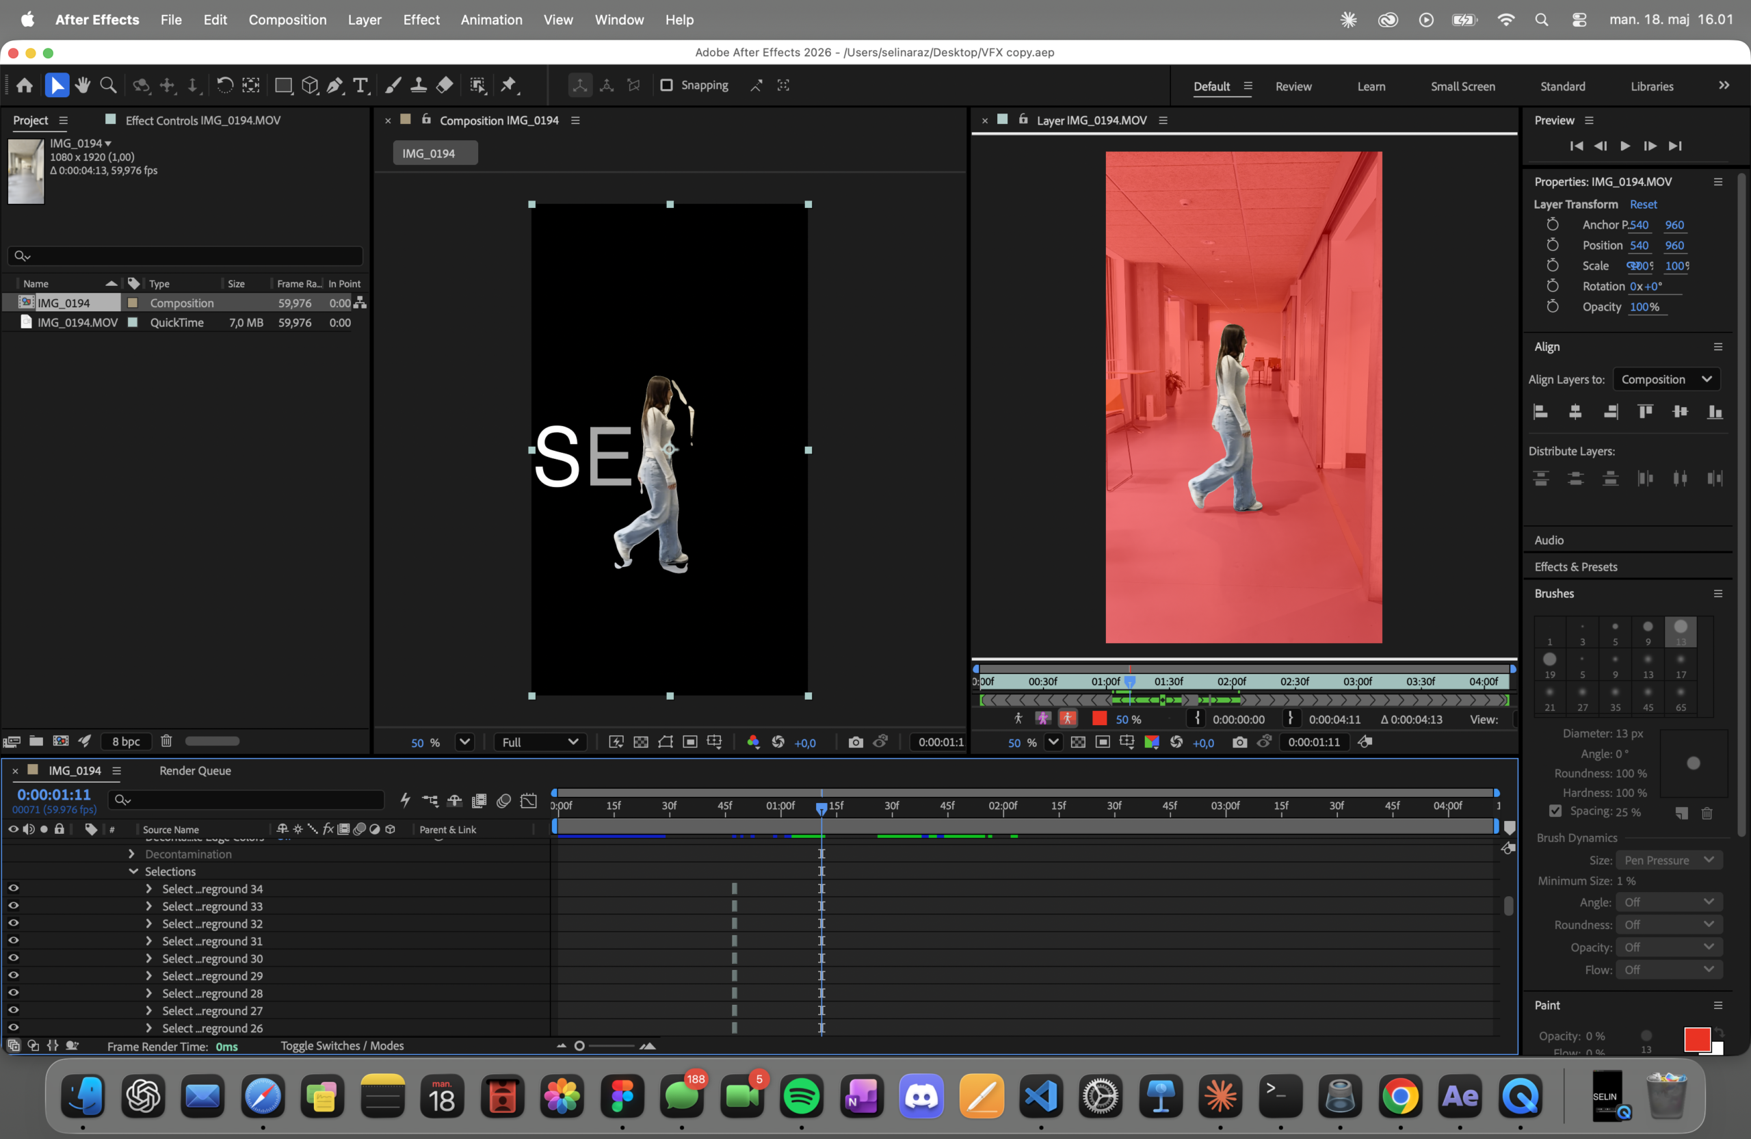Viewport: 1751px width, 1139px height.
Task: Open Effects & Presets panel
Action: pyautogui.click(x=1575, y=566)
